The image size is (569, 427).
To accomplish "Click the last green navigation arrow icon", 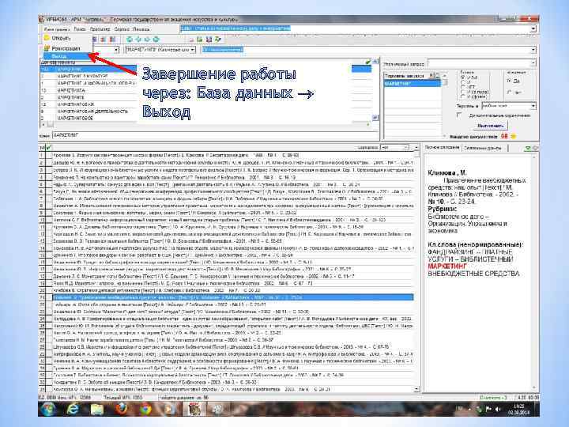I will pyautogui.click(x=156, y=40).
